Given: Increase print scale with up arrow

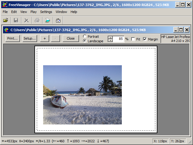Looking at the screenshot, I should (110, 37).
